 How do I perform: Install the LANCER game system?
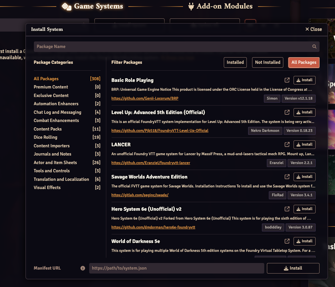304,144
